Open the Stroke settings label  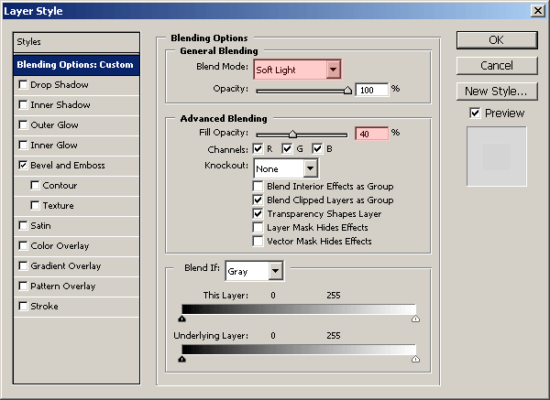[x=44, y=306]
